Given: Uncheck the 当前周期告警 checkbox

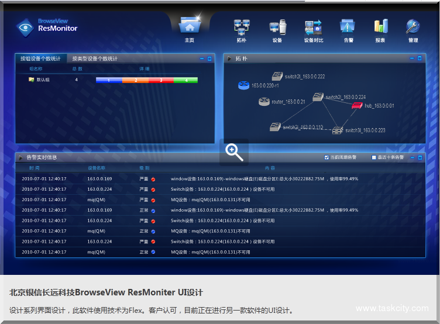Looking at the screenshot, I should pyautogui.click(x=326, y=157).
